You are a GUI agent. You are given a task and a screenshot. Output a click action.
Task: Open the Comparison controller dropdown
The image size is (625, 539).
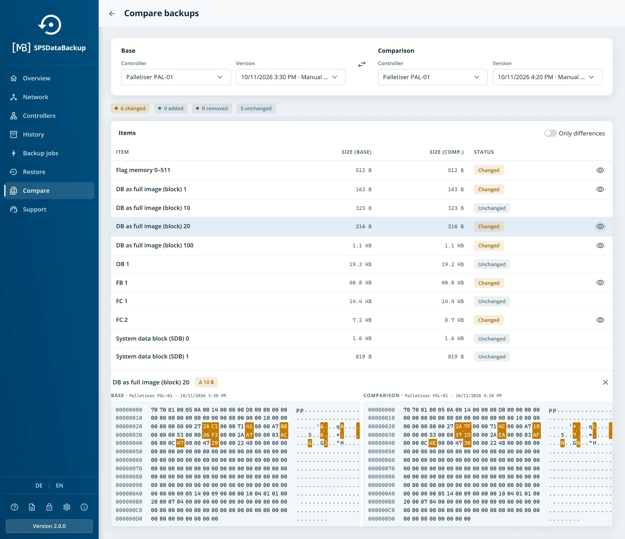(433, 77)
